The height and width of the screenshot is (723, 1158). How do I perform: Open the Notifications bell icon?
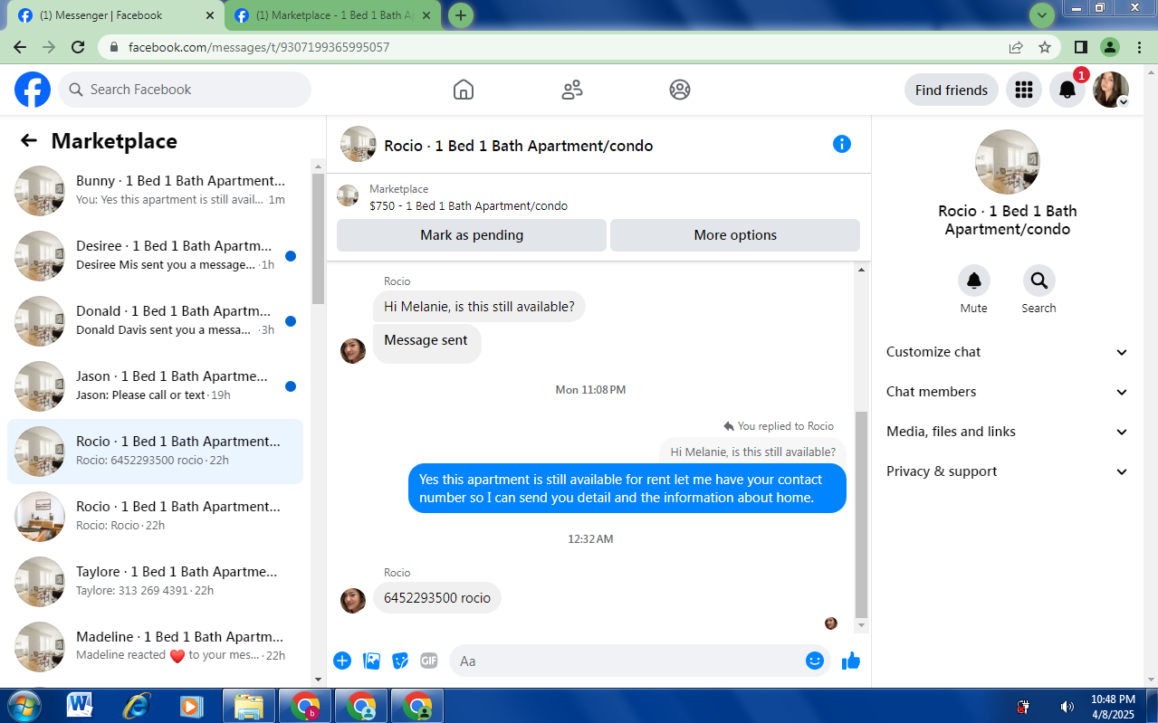[1067, 90]
